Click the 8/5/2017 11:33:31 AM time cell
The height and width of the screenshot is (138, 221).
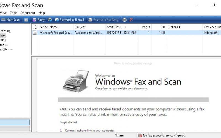122,33
